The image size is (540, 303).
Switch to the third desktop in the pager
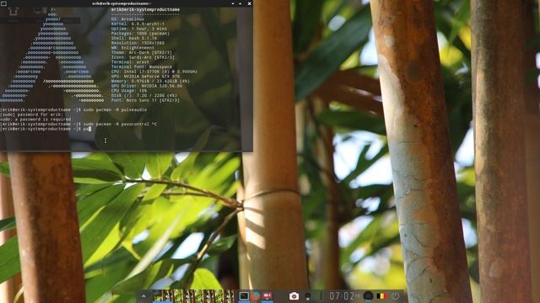205,296
